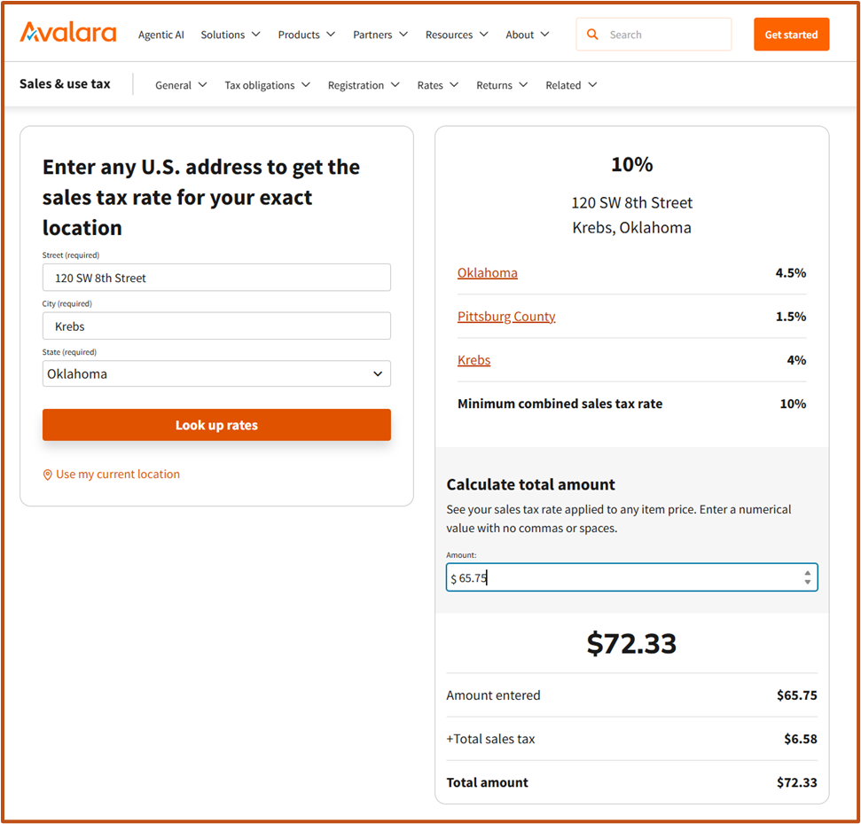Decrease amount with stepper down arrow

[x=807, y=582]
